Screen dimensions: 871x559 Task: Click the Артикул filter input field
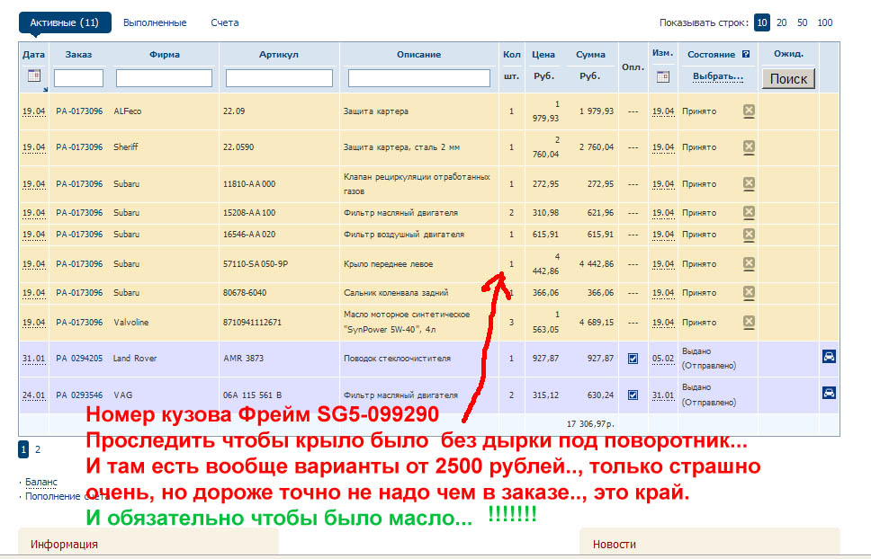[279, 78]
